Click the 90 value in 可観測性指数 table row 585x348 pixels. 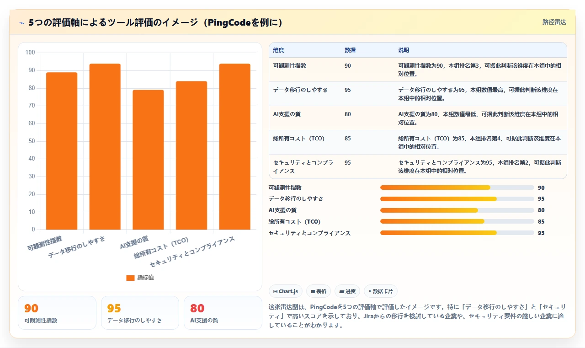(x=348, y=66)
